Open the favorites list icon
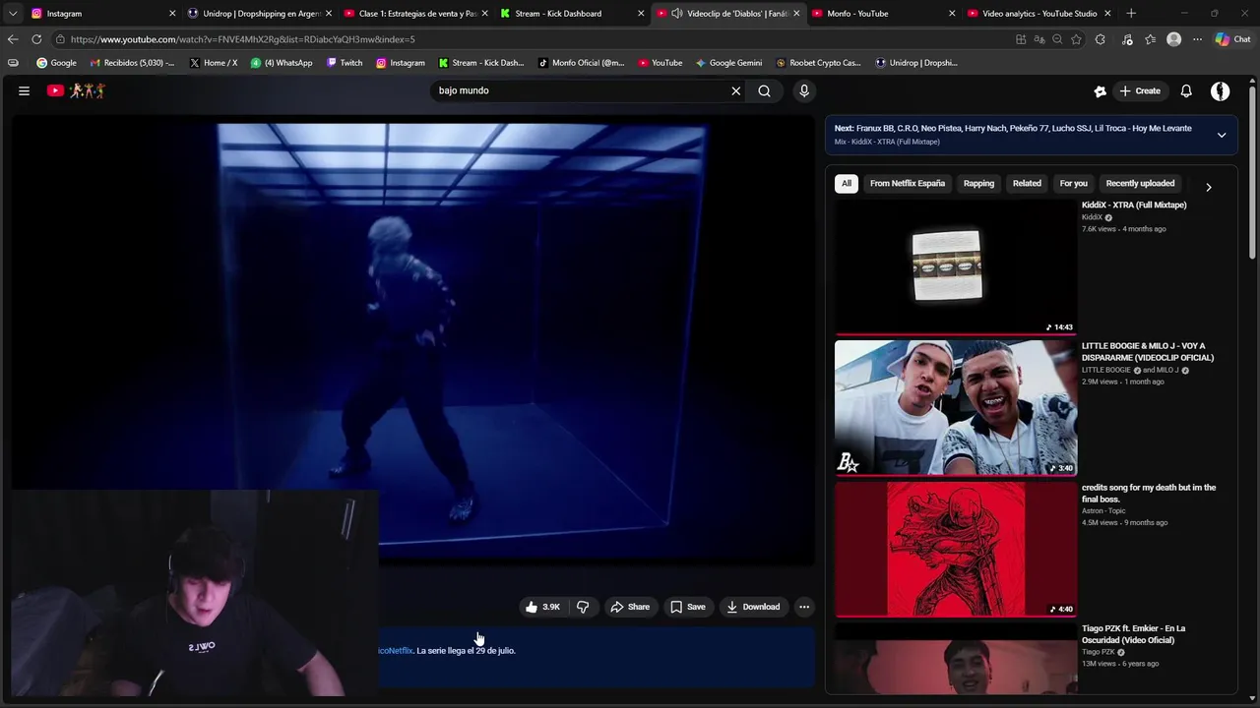This screenshot has height=708, width=1260. (x=1150, y=39)
